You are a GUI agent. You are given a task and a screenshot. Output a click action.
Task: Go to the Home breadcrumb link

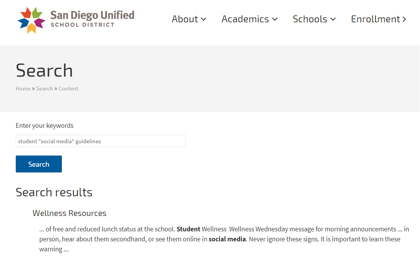point(23,89)
